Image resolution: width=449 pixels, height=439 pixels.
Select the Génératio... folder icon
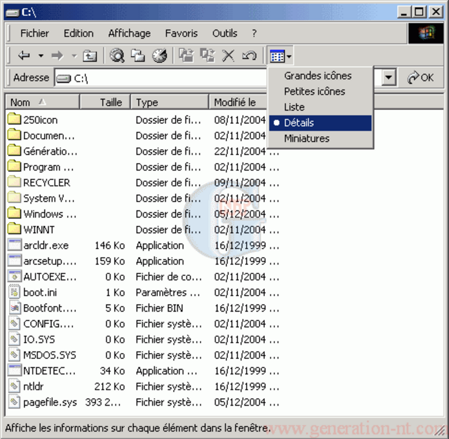pyautogui.click(x=14, y=150)
